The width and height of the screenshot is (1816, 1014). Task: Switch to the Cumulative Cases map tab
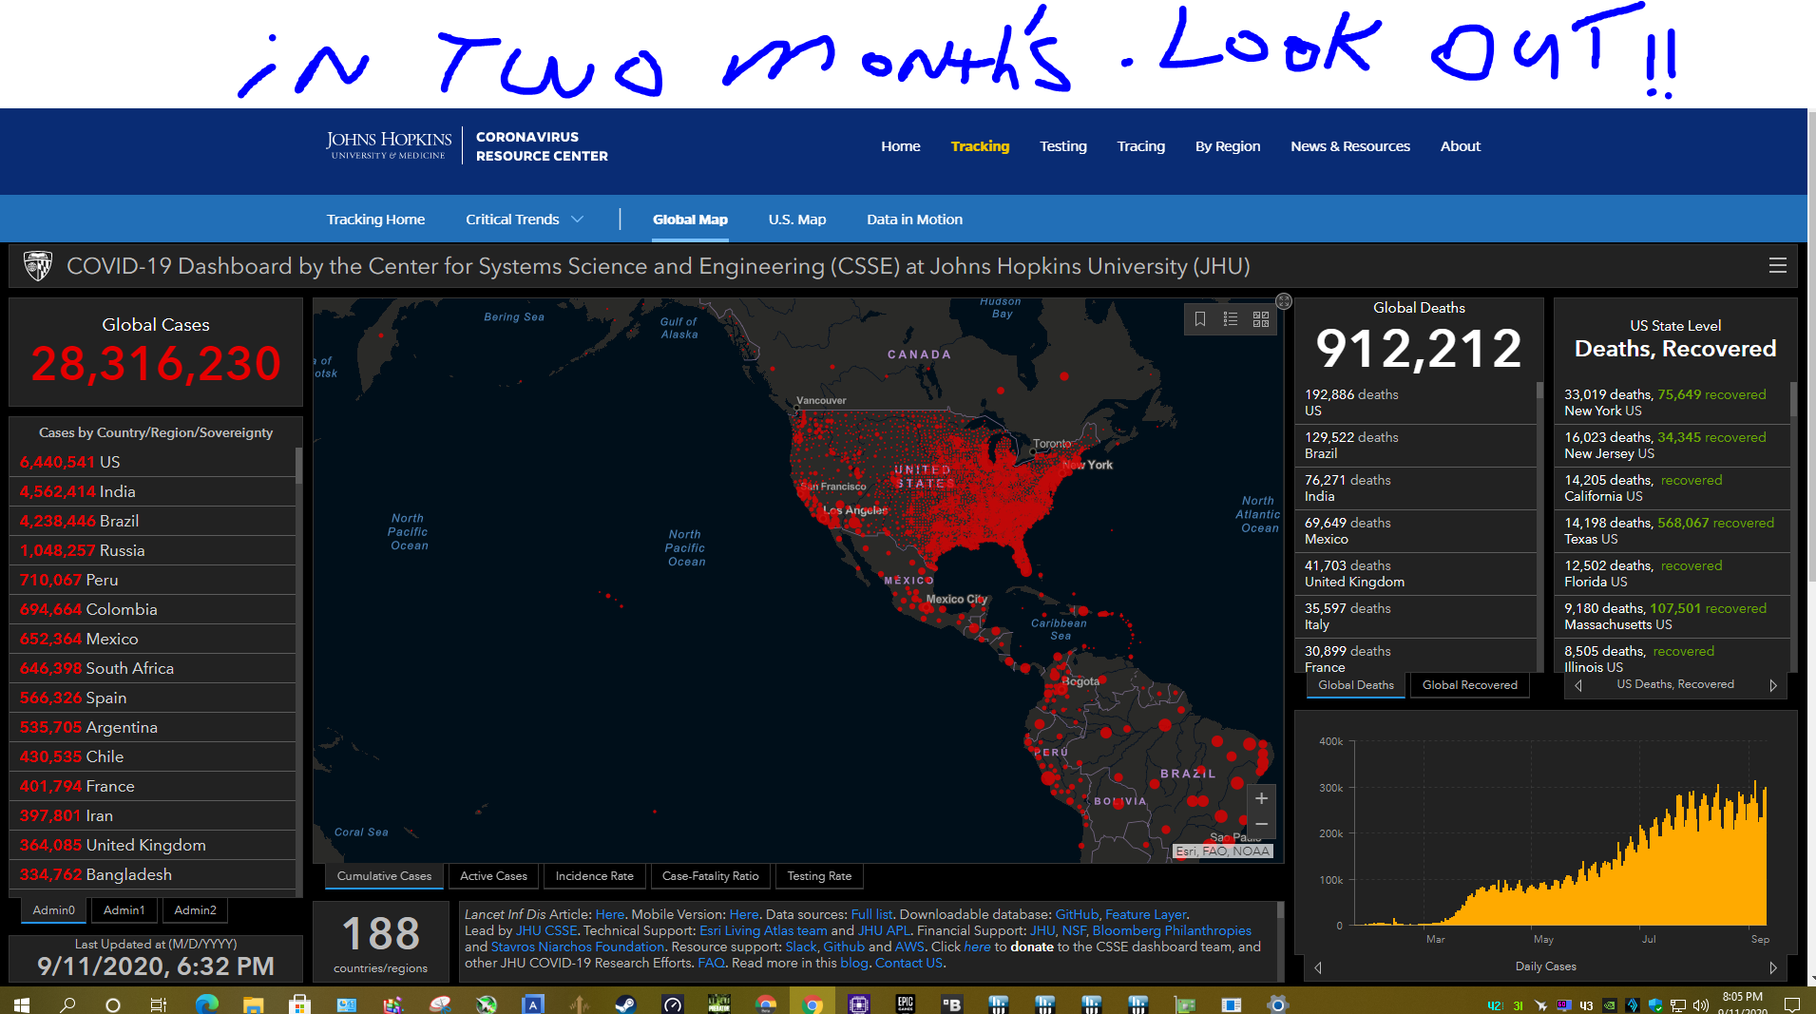(x=384, y=876)
